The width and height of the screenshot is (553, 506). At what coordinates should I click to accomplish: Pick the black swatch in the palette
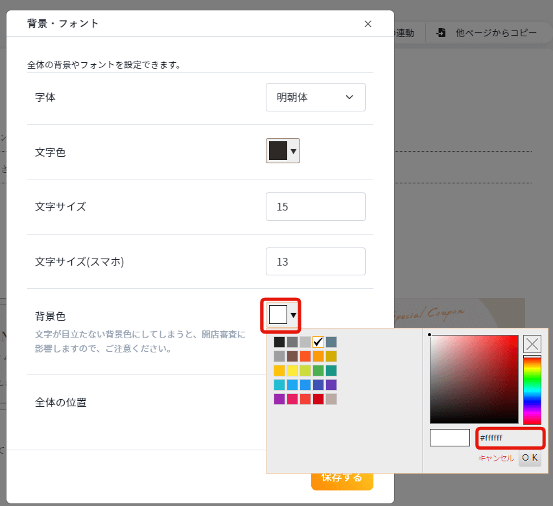(x=279, y=342)
